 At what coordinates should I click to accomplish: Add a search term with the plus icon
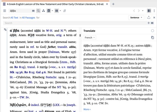pos(149,23)
